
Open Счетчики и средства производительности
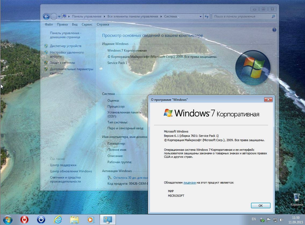(65, 180)
